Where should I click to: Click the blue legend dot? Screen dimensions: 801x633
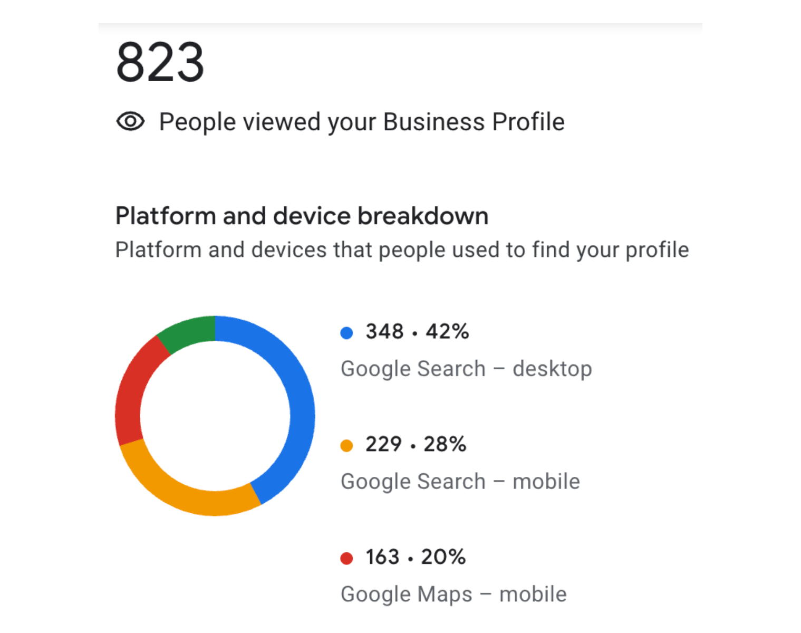click(x=346, y=333)
